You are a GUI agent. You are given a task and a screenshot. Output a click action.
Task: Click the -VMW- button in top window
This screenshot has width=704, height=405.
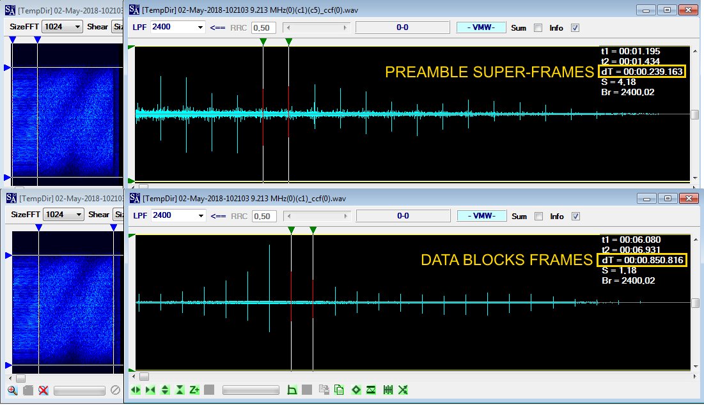tap(481, 27)
